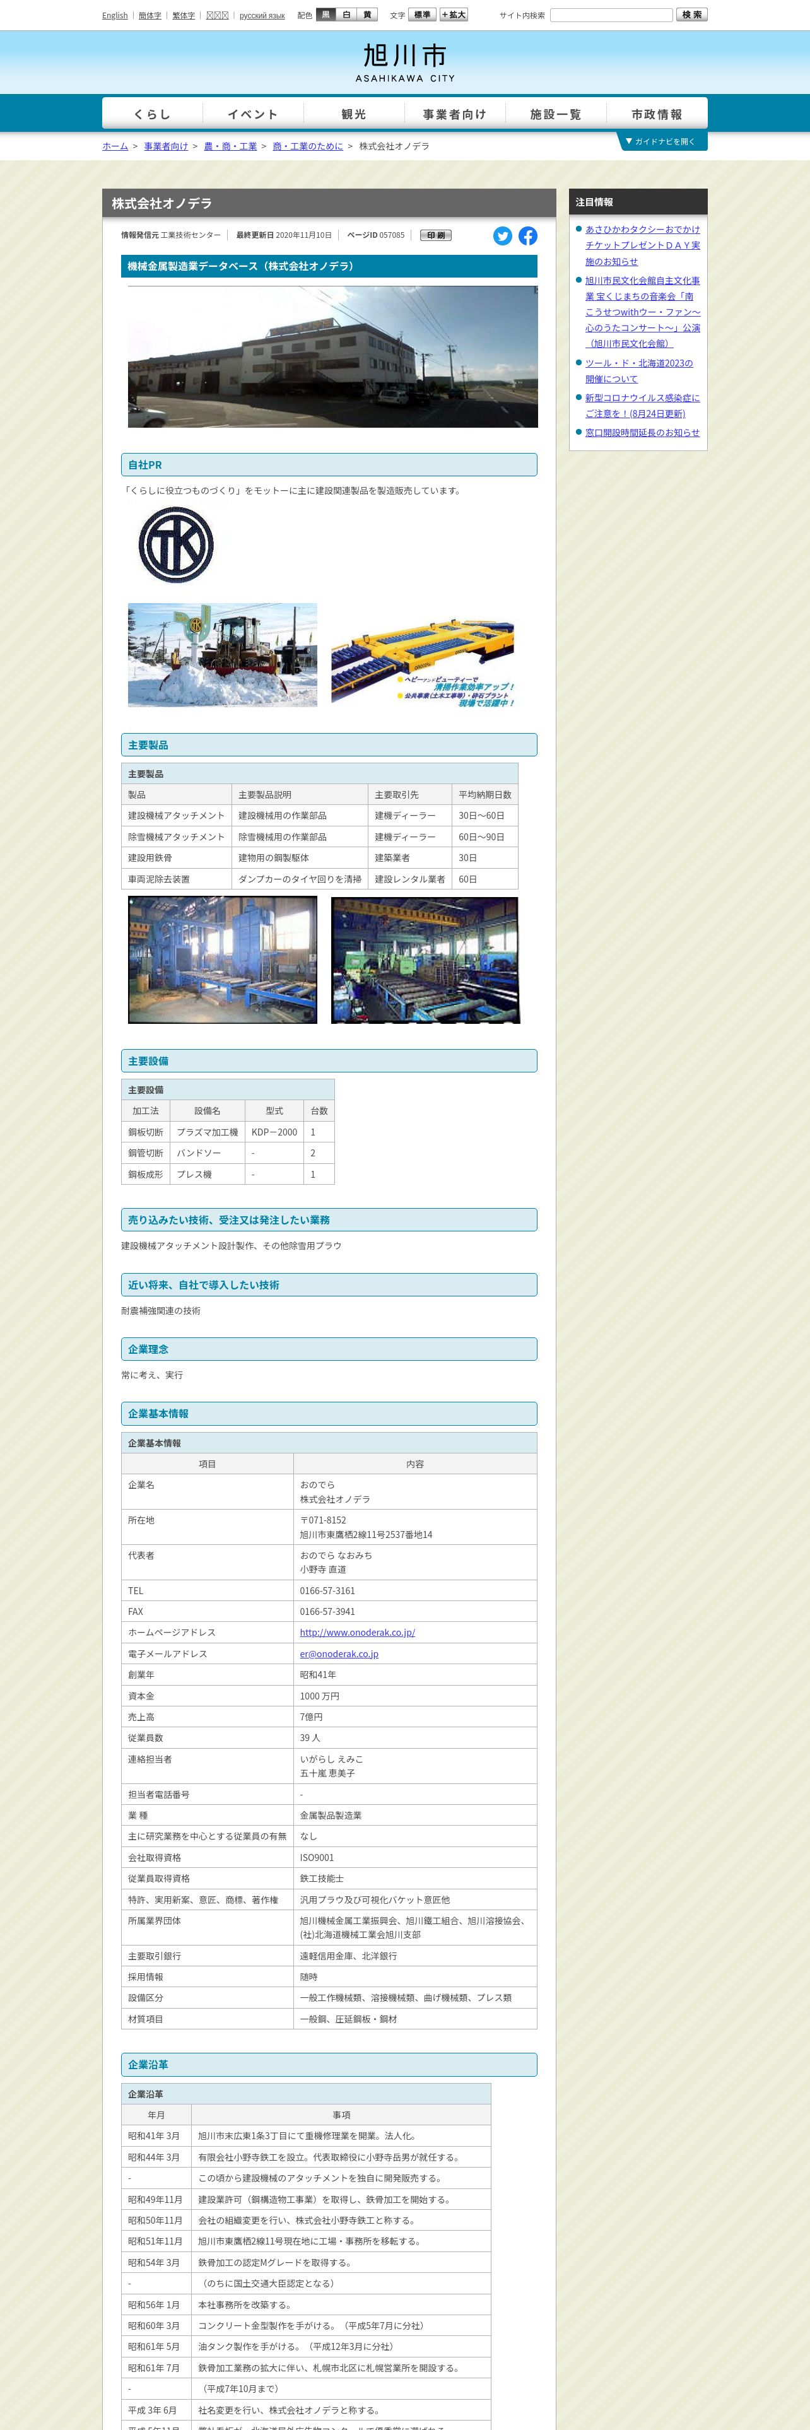The image size is (810, 2430).
Task: Go to 商・工業のために breadcrumb
Action: click(307, 146)
